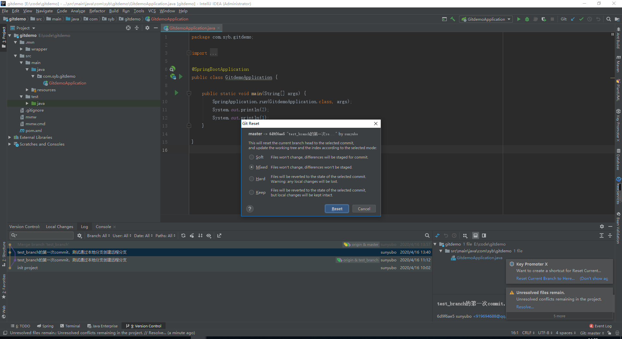Toggle IntelliSort in log toolbar

(x=200, y=236)
